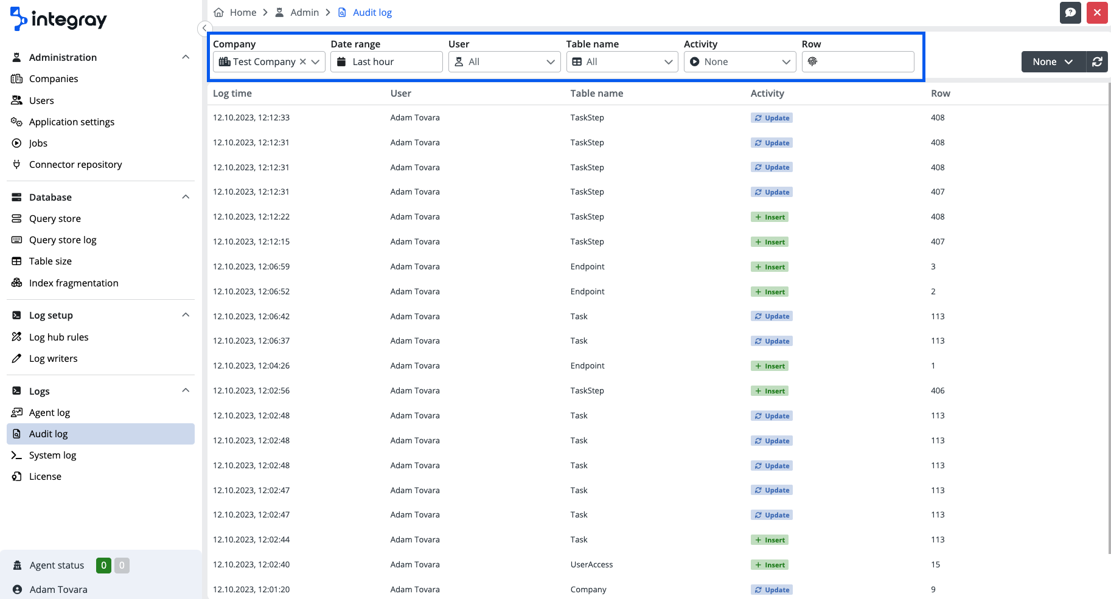
Task: Click the sidebar collapse arrow icon
Action: pos(205,29)
